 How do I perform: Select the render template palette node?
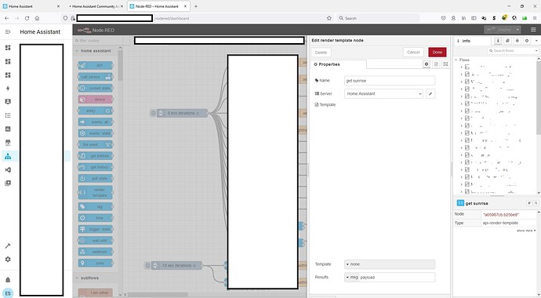96,192
